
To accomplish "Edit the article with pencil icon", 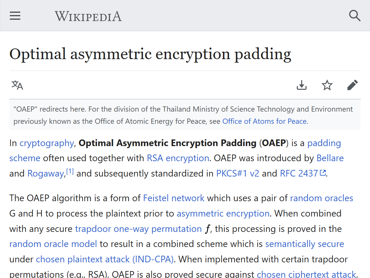I will click(353, 85).
